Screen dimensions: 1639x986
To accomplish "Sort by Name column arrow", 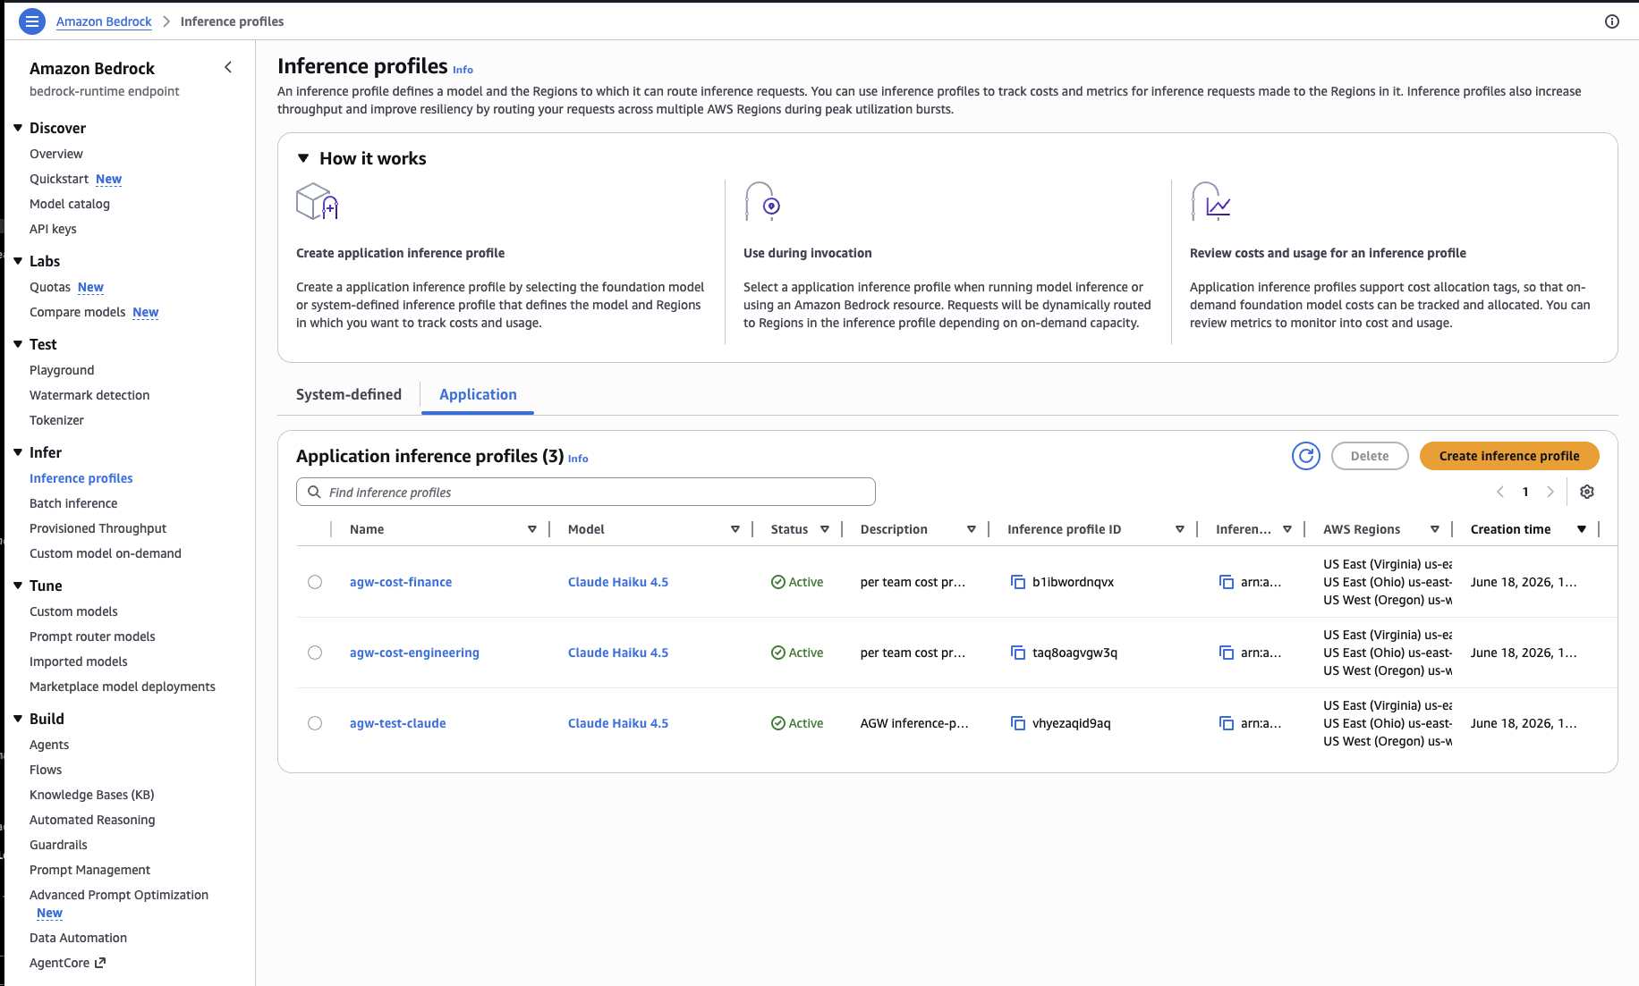I will pos(532,529).
